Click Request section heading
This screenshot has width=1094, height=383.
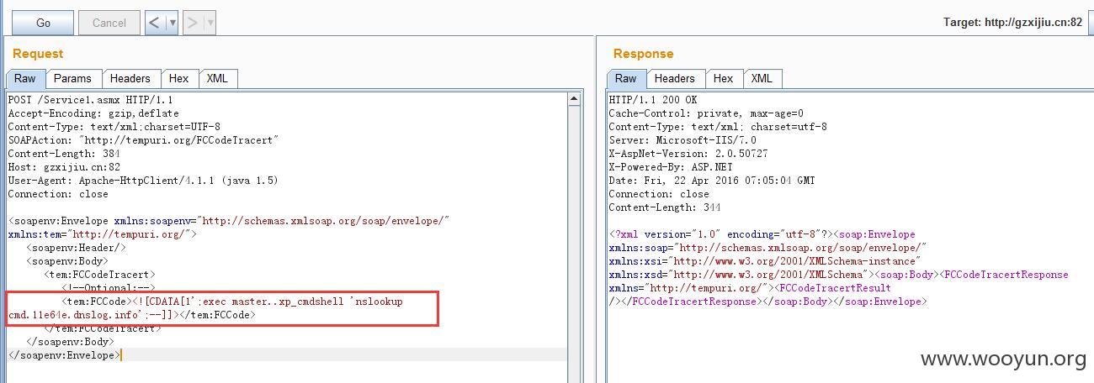(x=38, y=54)
